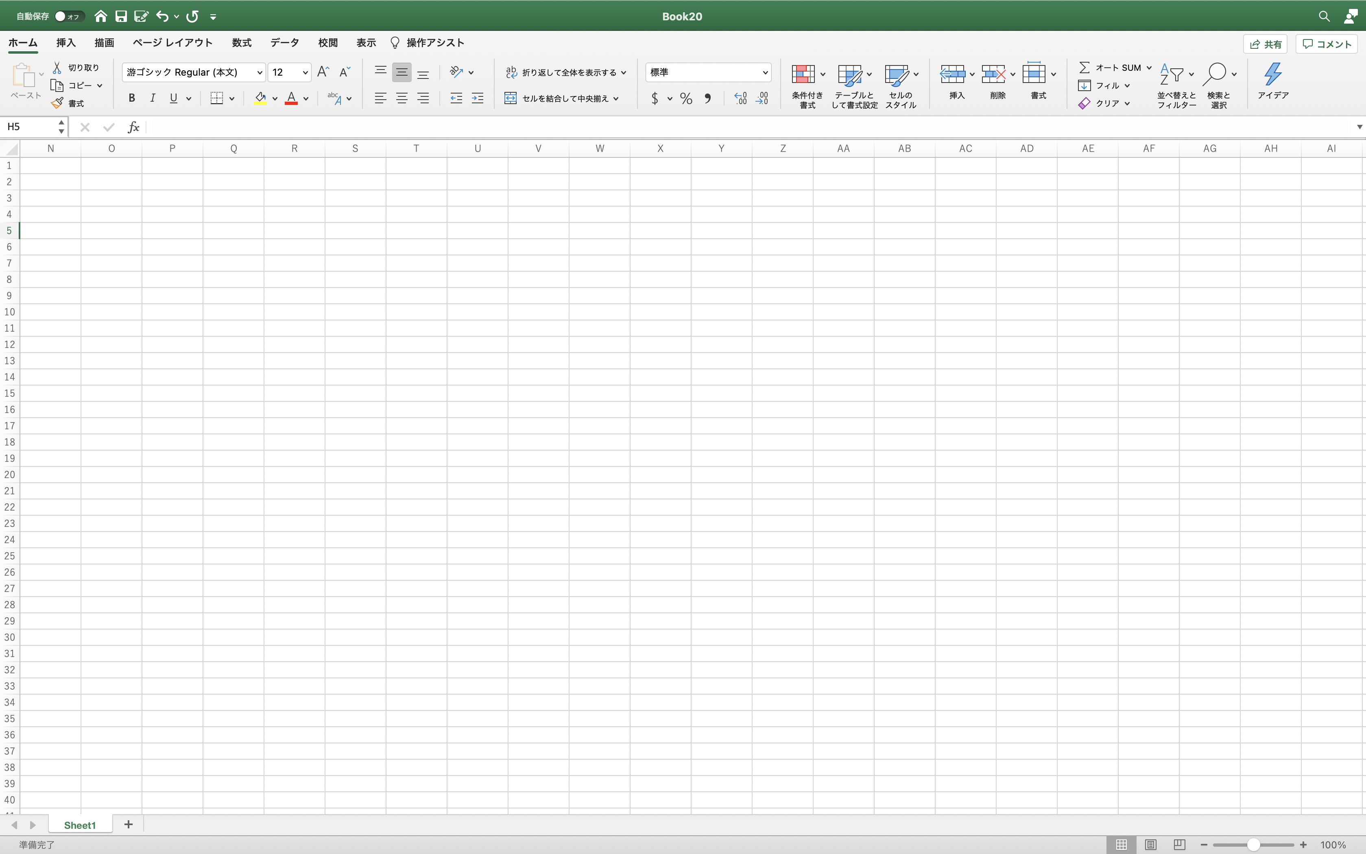Apply the red font color
Image resolution: width=1366 pixels, height=854 pixels.
click(291, 98)
